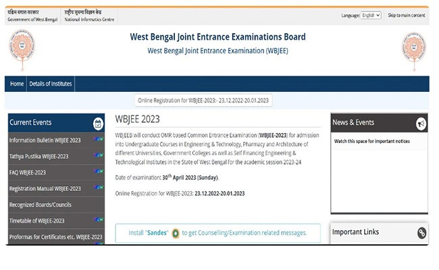Select Recognized Boards/Councils entry
Image resolution: width=439 pixels, height=270 pixels.
click(x=40, y=205)
